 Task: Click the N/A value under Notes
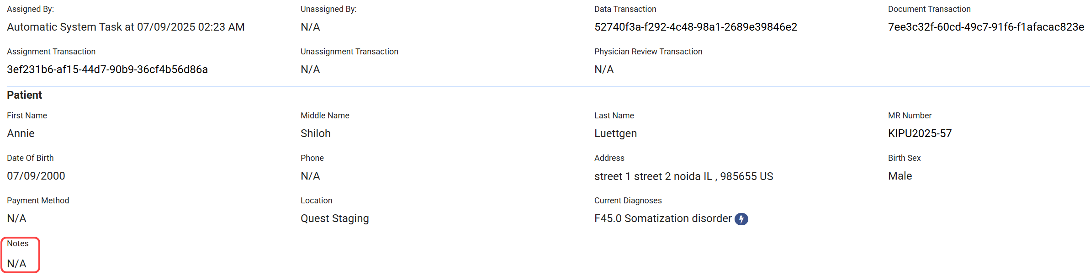pyautogui.click(x=16, y=264)
